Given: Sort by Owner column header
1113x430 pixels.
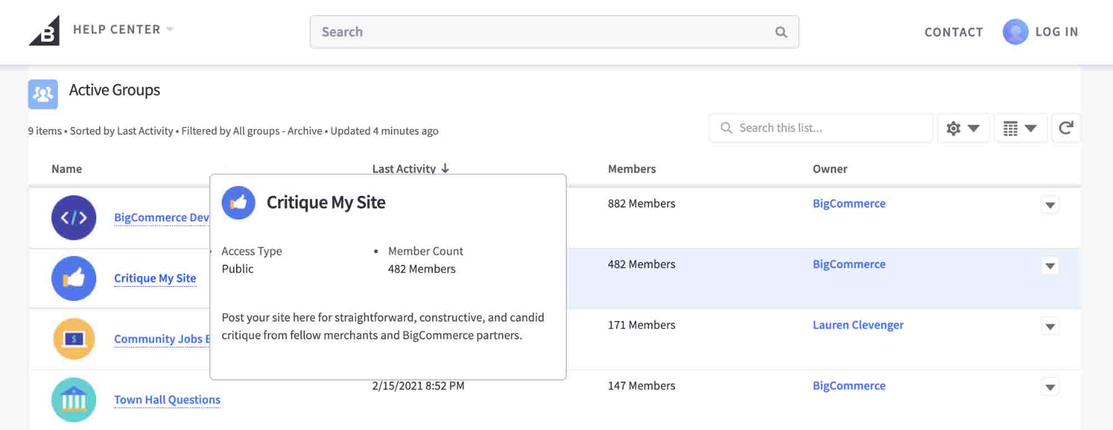Looking at the screenshot, I should 830,169.
